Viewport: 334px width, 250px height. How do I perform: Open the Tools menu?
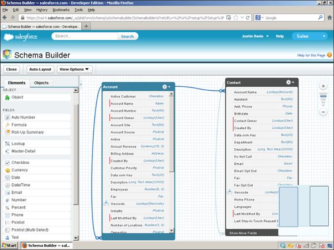pyautogui.click(x=78, y=10)
